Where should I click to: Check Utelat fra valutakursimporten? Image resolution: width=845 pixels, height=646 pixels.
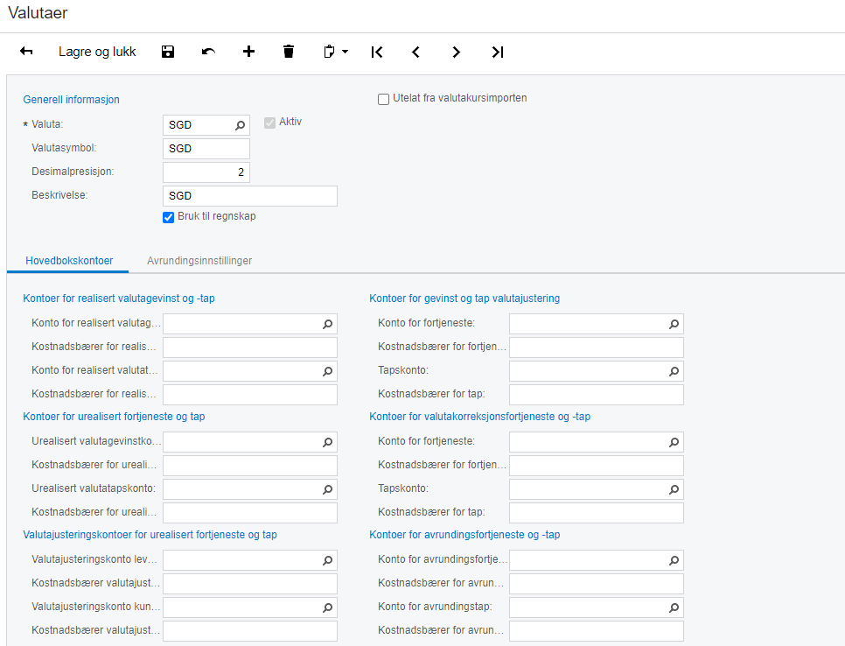384,99
